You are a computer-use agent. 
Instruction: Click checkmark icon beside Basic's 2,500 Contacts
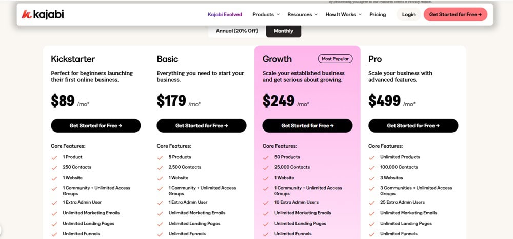click(160, 167)
